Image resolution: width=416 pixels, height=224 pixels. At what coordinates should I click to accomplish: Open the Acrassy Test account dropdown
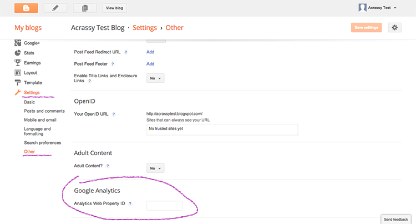click(x=382, y=8)
